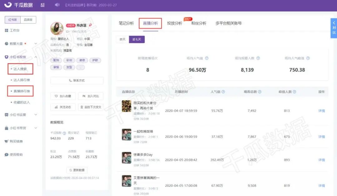Click the 更新数据 button
The width and height of the screenshot is (337, 196).
click(x=77, y=170)
